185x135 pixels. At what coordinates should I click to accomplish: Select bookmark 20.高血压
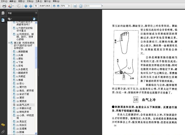[22, 121]
